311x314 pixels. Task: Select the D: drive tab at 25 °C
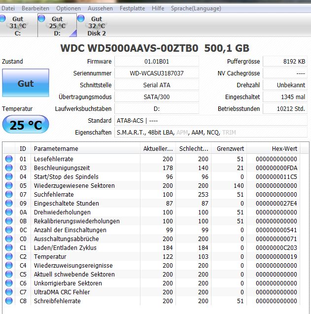(x=57, y=26)
